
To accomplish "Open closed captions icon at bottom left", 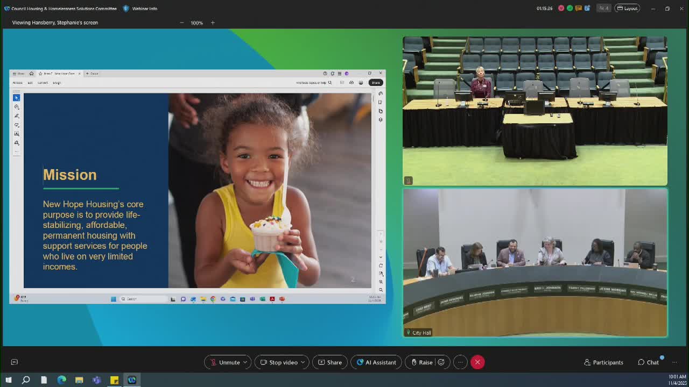I will click(x=15, y=362).
